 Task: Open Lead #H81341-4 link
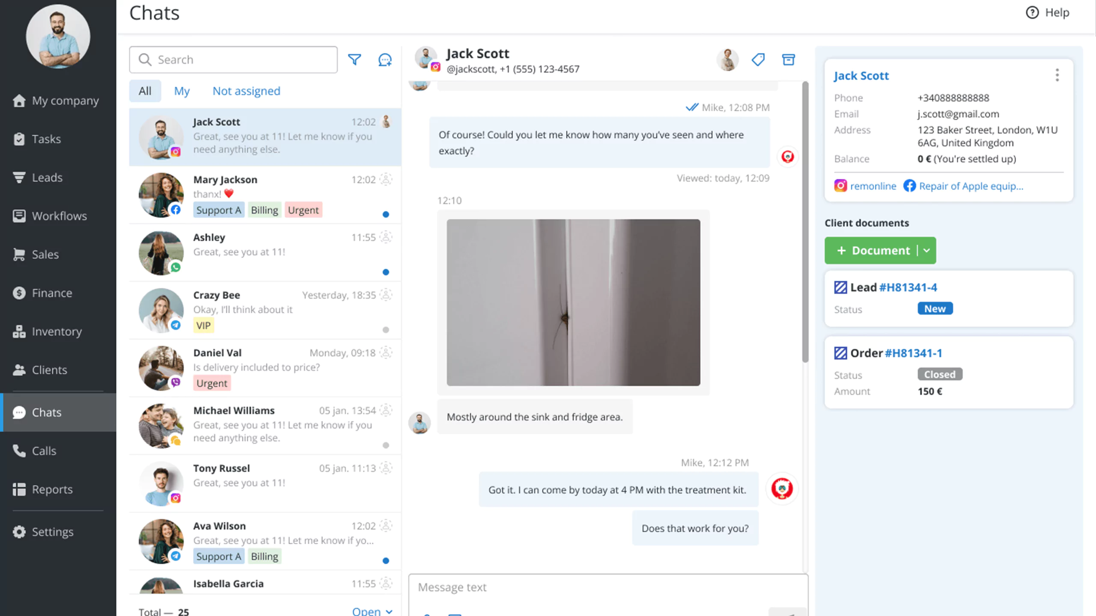click(908, 287)
